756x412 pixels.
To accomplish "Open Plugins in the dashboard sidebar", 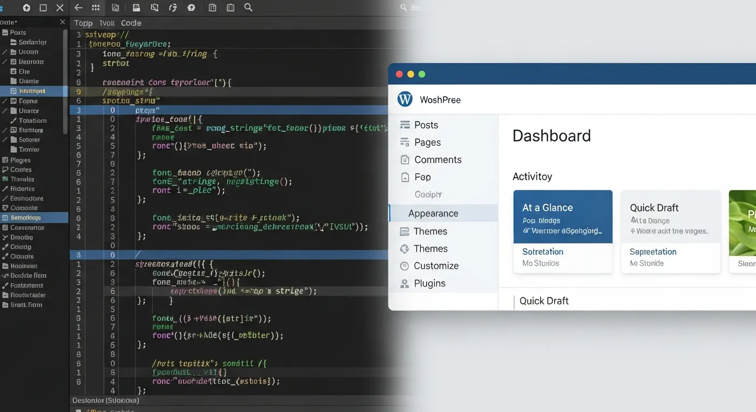I will pyautogui.click(x=430, y=283).
